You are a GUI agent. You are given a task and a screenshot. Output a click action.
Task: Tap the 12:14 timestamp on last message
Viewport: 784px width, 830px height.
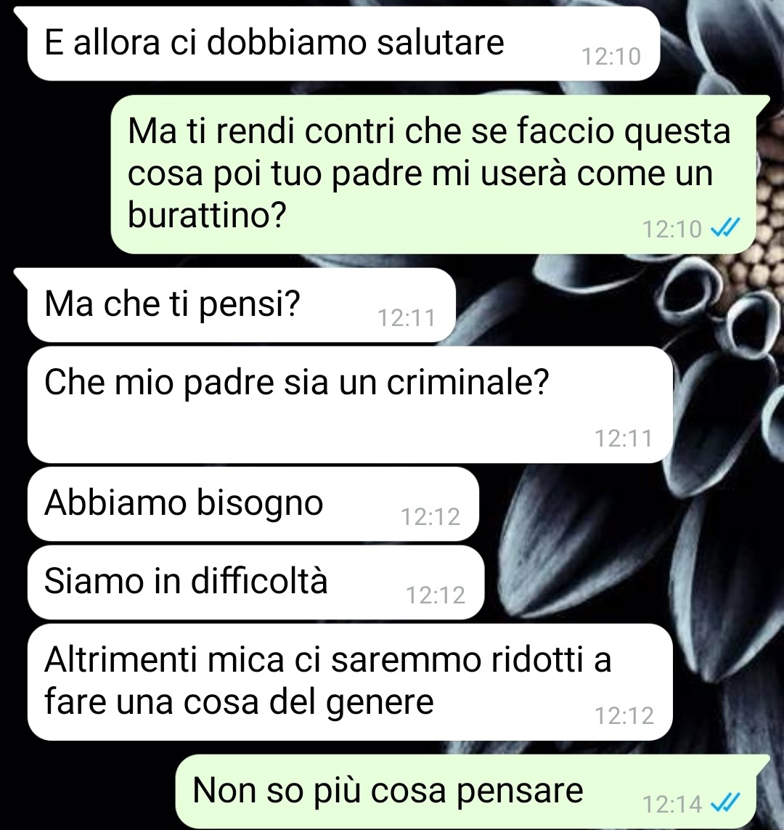click(x=672, y=805)
